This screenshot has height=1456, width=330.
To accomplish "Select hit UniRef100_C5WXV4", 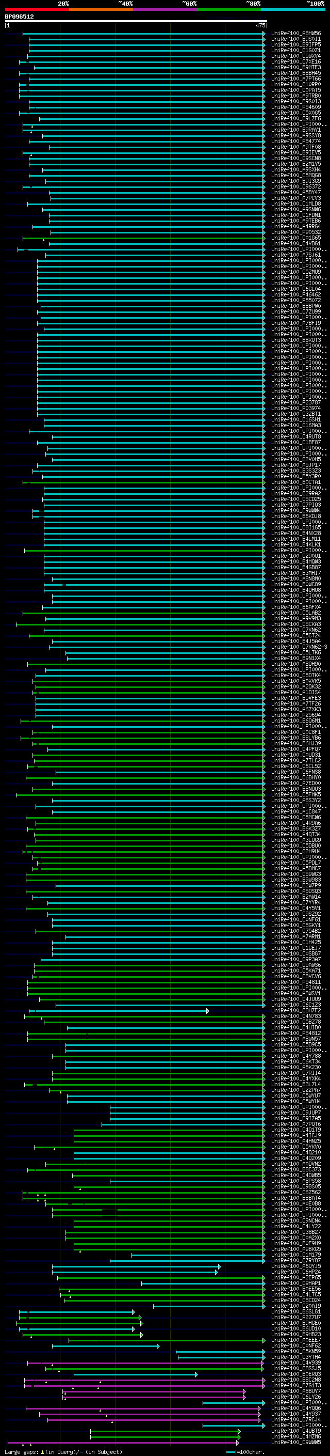I will pyautogui.click(x=296, y=56).
